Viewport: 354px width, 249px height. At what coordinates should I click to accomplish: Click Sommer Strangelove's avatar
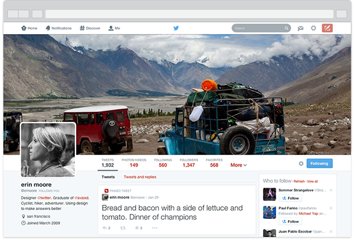[270, 194]
